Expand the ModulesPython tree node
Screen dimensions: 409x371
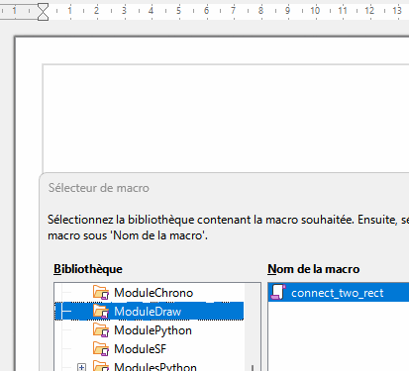81,367
